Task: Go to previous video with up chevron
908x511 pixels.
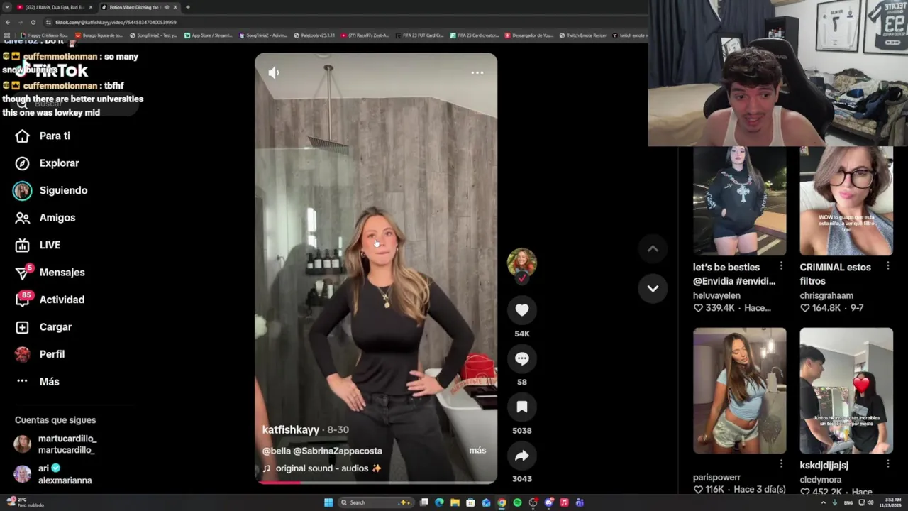Action: point(653,248)
